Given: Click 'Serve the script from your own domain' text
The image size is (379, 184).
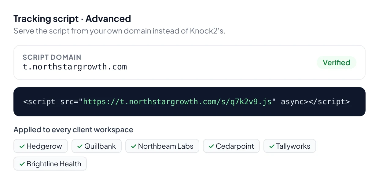Looking at the screenshot, I should click(82, 31).
